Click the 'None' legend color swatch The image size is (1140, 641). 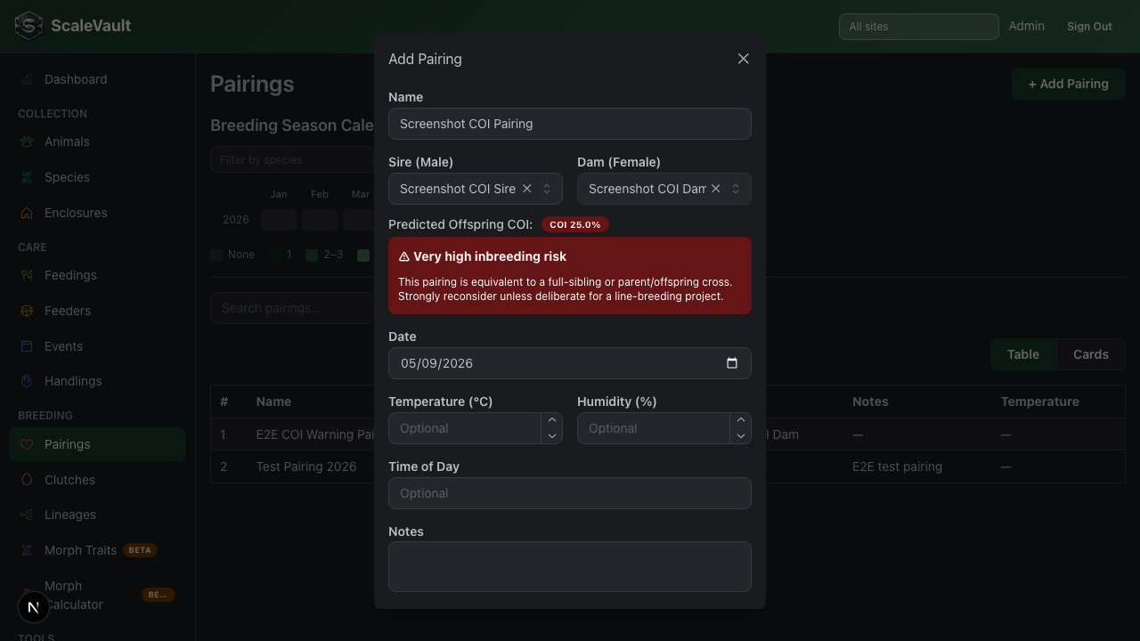(216, 256)
